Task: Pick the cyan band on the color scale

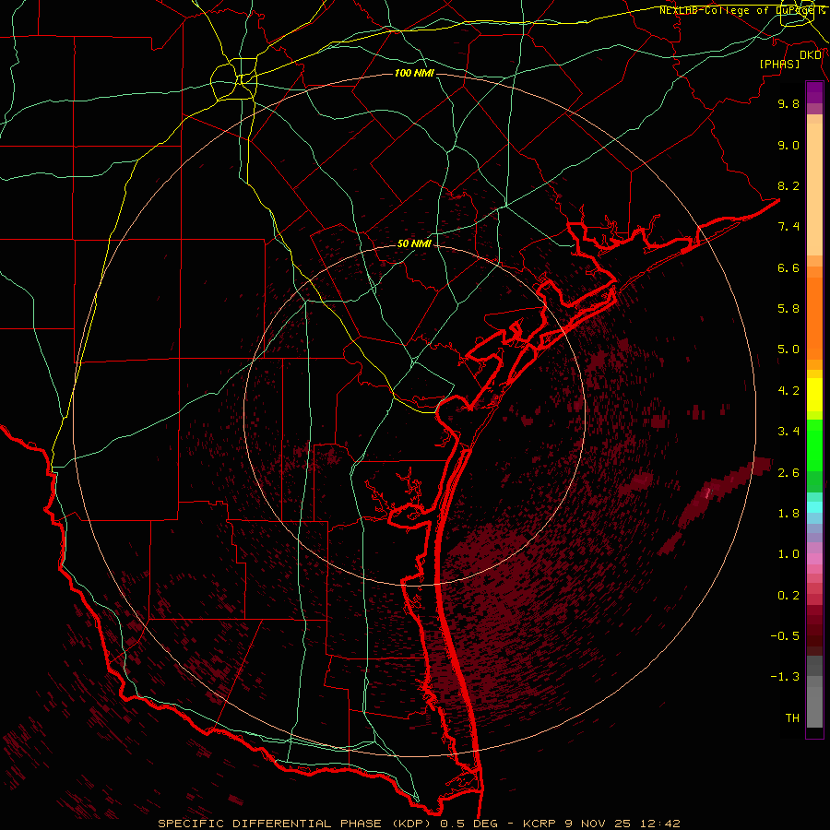Action: (x=814, y=507)
